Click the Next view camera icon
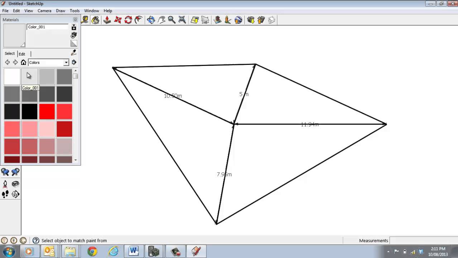This screenshot has height=258, width=458. (15, 172)
